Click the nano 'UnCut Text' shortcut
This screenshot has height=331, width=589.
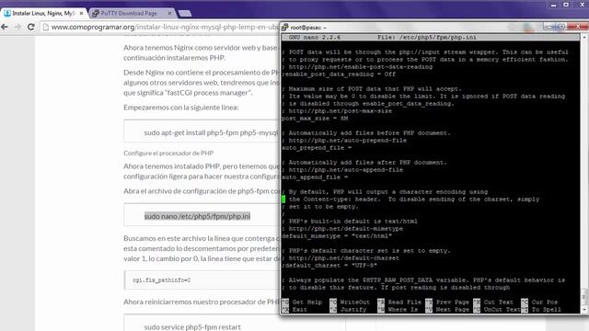coord(497,310)
